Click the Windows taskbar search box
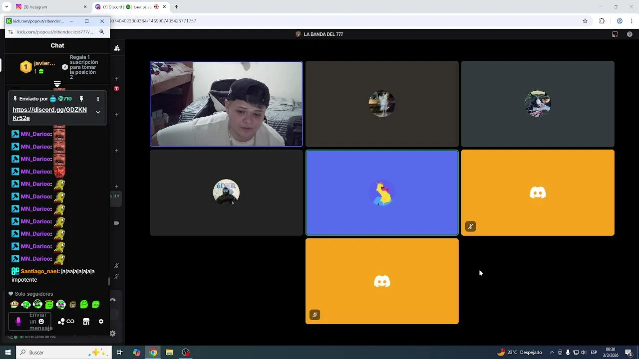639x359 pixels. tap(63, 353)
